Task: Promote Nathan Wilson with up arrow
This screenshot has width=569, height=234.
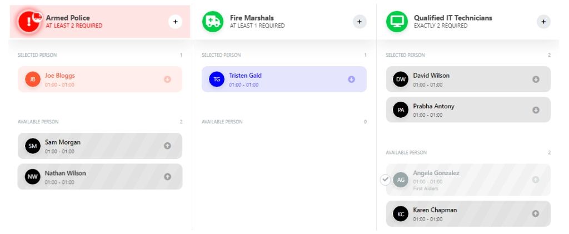Action: 167,177
